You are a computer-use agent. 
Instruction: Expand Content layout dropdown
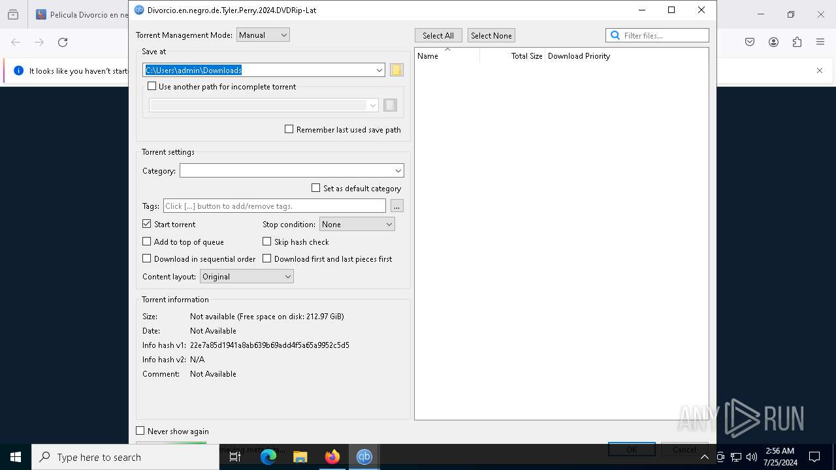click(247, 276)
